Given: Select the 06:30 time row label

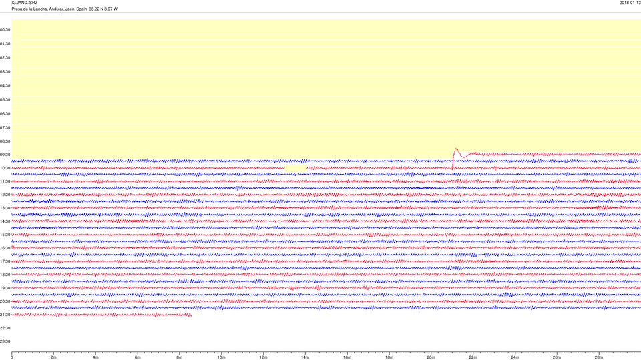Looking at the screenshot, I should [x=5, y=113].
